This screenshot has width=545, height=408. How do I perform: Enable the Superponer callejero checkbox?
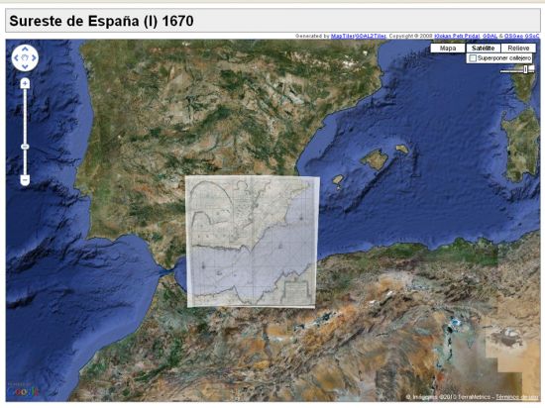473,58
